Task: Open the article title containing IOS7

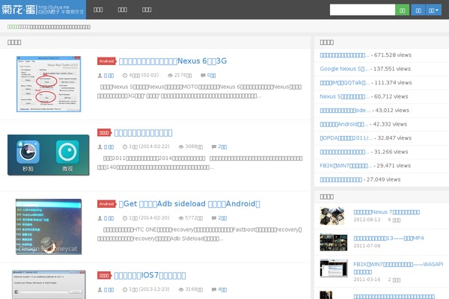Action: 150,275
